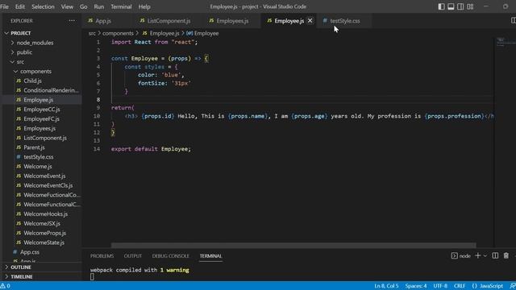Click CSS hash icon of testStyle.css tab
The width and height of the screenshot is (516, 290).
click(x=325, y=21)
